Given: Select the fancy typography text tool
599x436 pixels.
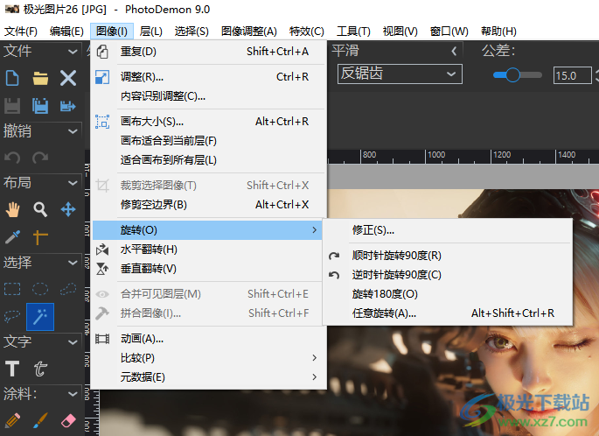Looking at the screenshot, I should click(40, 369).
